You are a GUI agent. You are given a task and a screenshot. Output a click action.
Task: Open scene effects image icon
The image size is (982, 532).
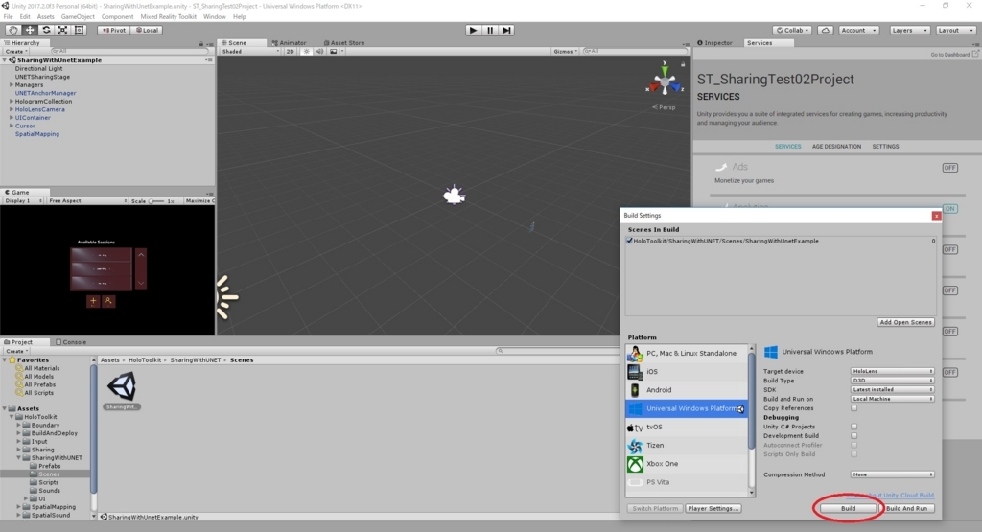(333, 52)
